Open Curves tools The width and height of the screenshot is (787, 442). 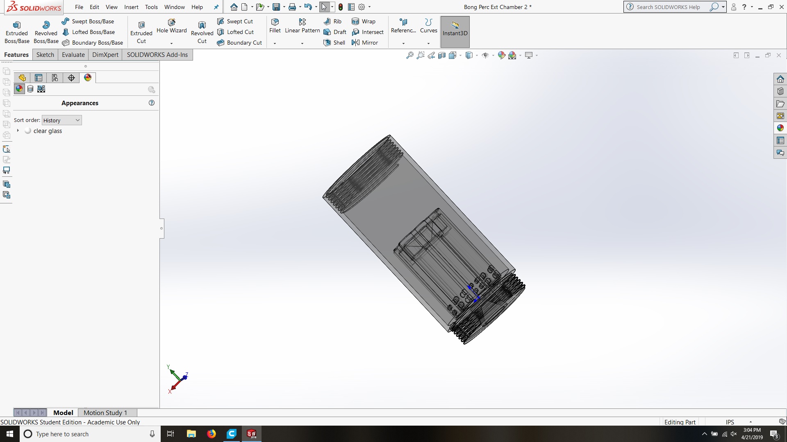tap(429, 26)
